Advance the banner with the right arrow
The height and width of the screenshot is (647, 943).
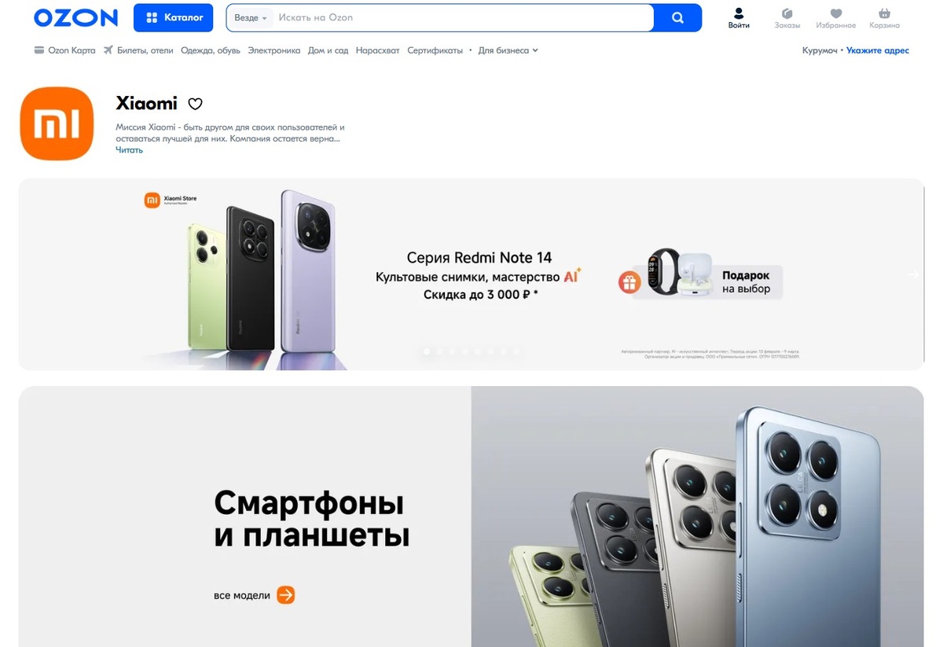click(913, 274)
